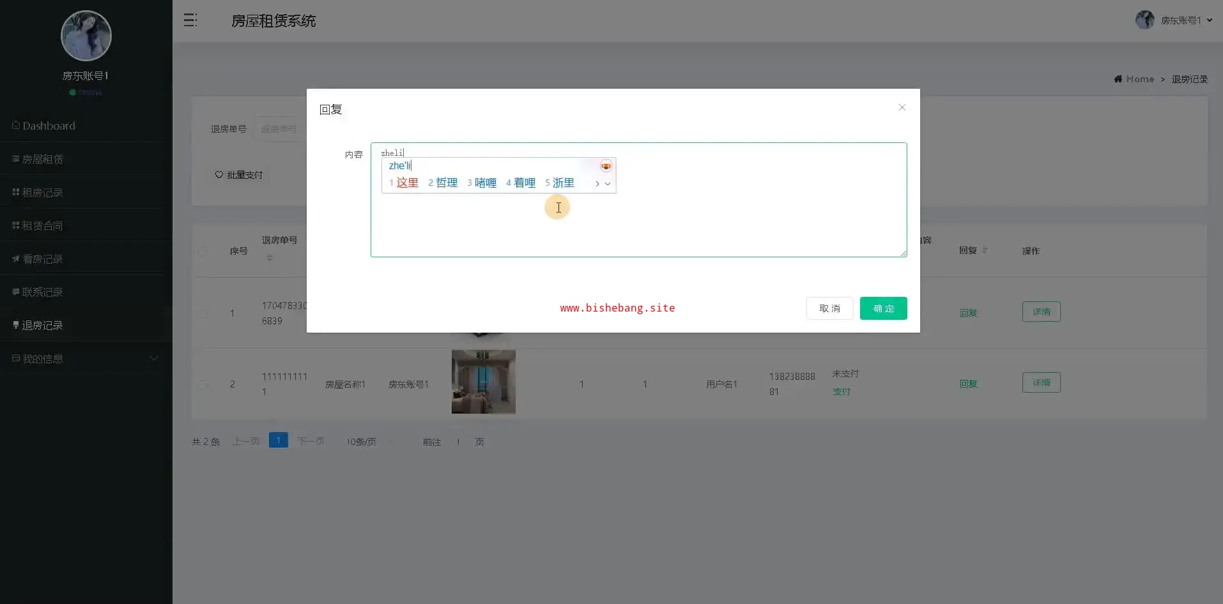Check the row 1 checkbox

202,313
